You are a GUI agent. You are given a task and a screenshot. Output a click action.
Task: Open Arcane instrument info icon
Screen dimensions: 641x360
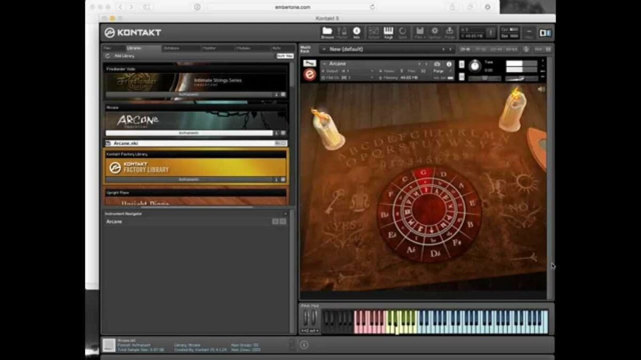449,63
